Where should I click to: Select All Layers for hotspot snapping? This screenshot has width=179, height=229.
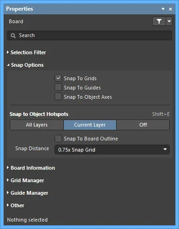point(37,125)
